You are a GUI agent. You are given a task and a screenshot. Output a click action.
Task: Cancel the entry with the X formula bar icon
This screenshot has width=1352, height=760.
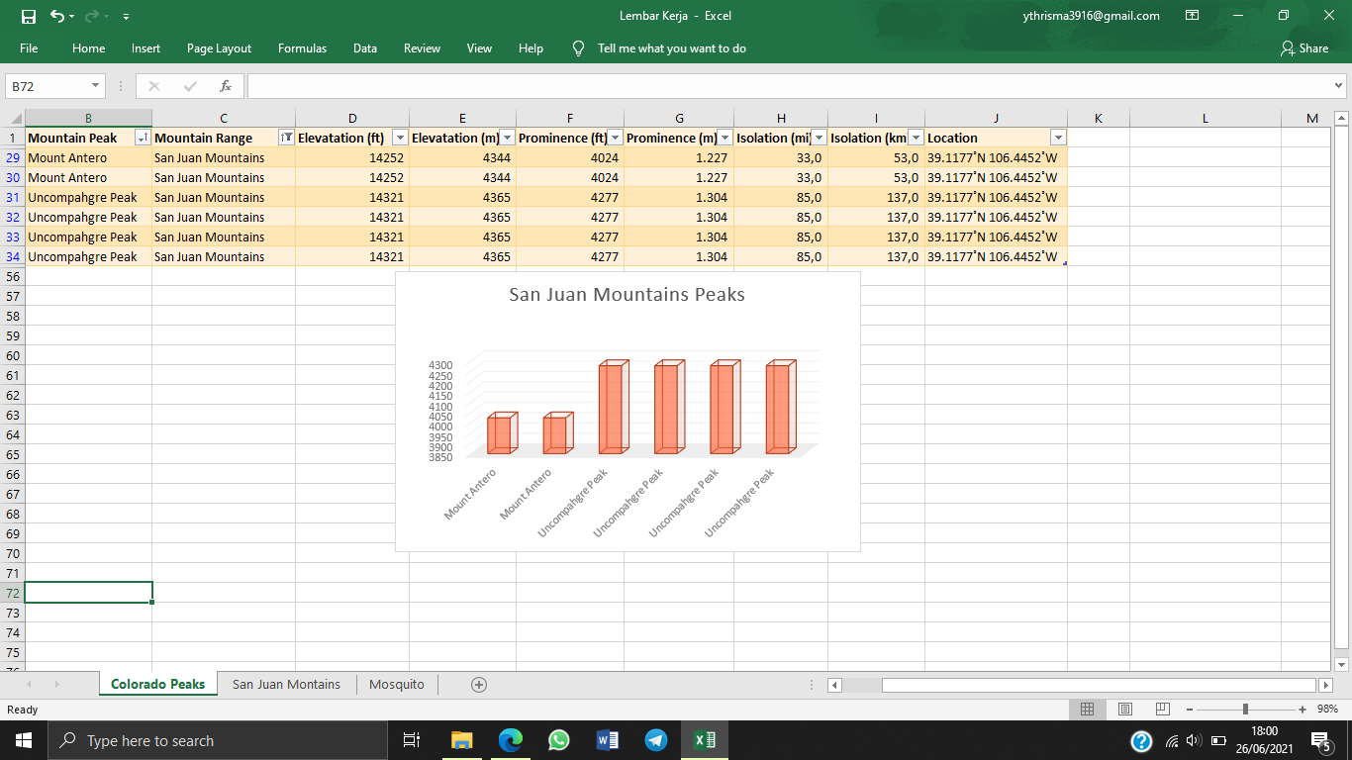point(153,85)
